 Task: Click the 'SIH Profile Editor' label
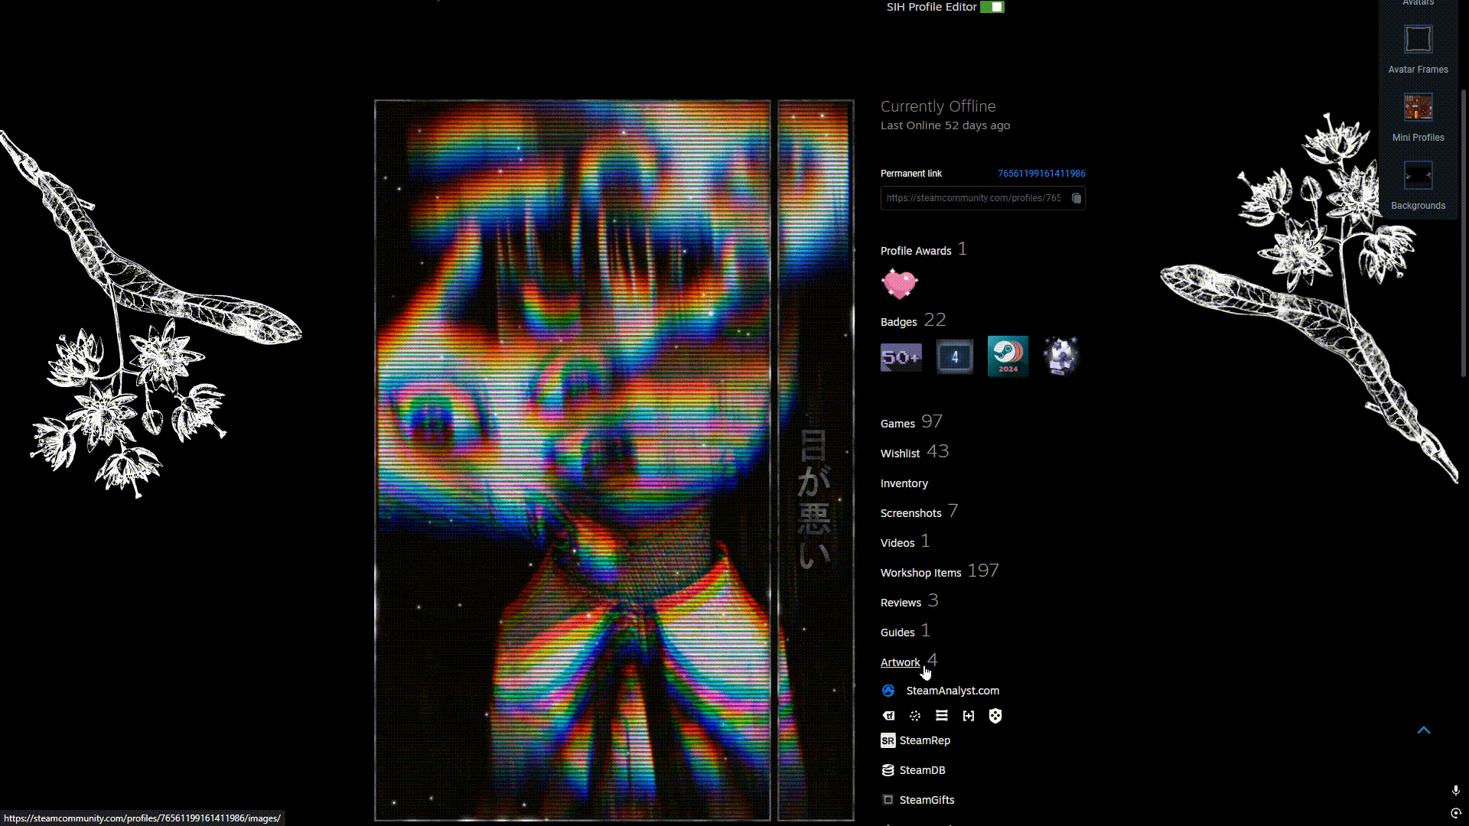coord(931,7)
